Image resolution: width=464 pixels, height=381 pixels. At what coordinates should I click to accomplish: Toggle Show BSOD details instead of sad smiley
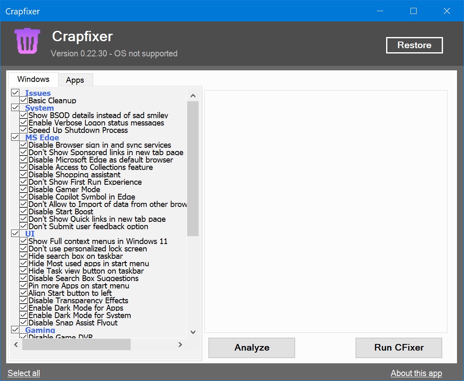23,115
